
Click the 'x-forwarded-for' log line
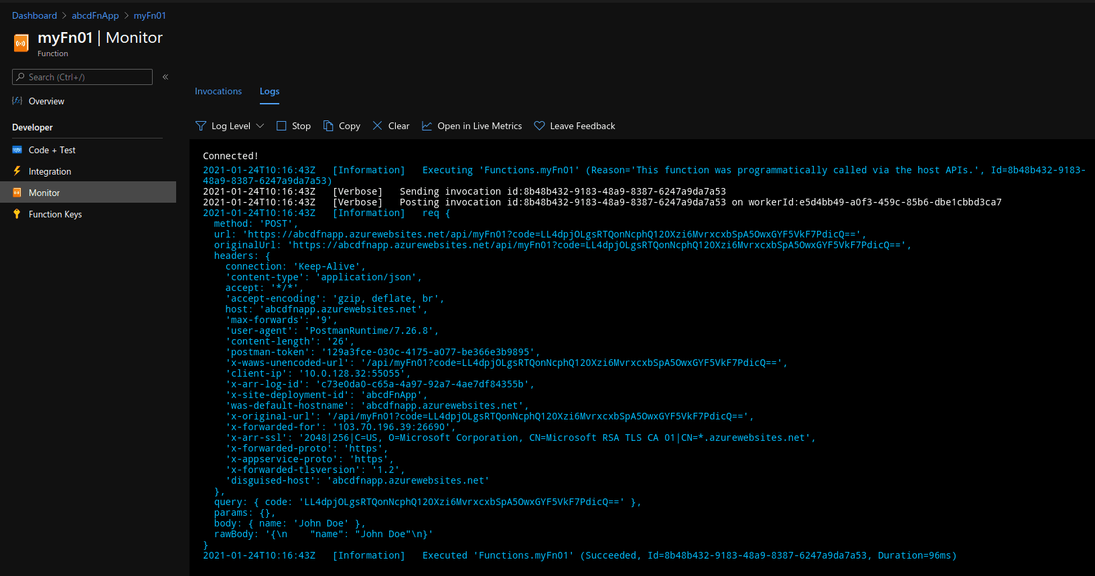341,427
